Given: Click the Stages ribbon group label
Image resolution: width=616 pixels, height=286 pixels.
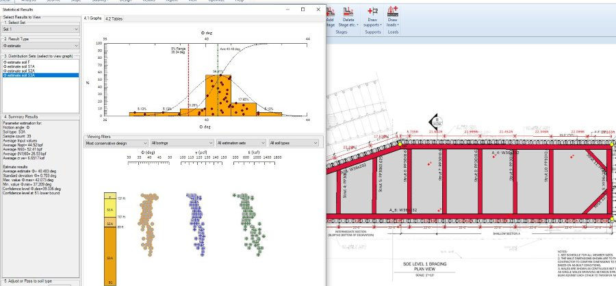Looking at the screenshot, I should coord(342,32).
